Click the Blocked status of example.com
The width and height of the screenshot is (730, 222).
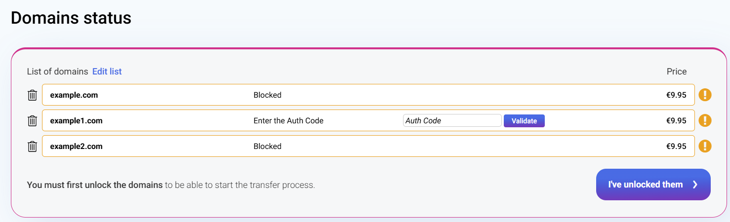point(267,95)
